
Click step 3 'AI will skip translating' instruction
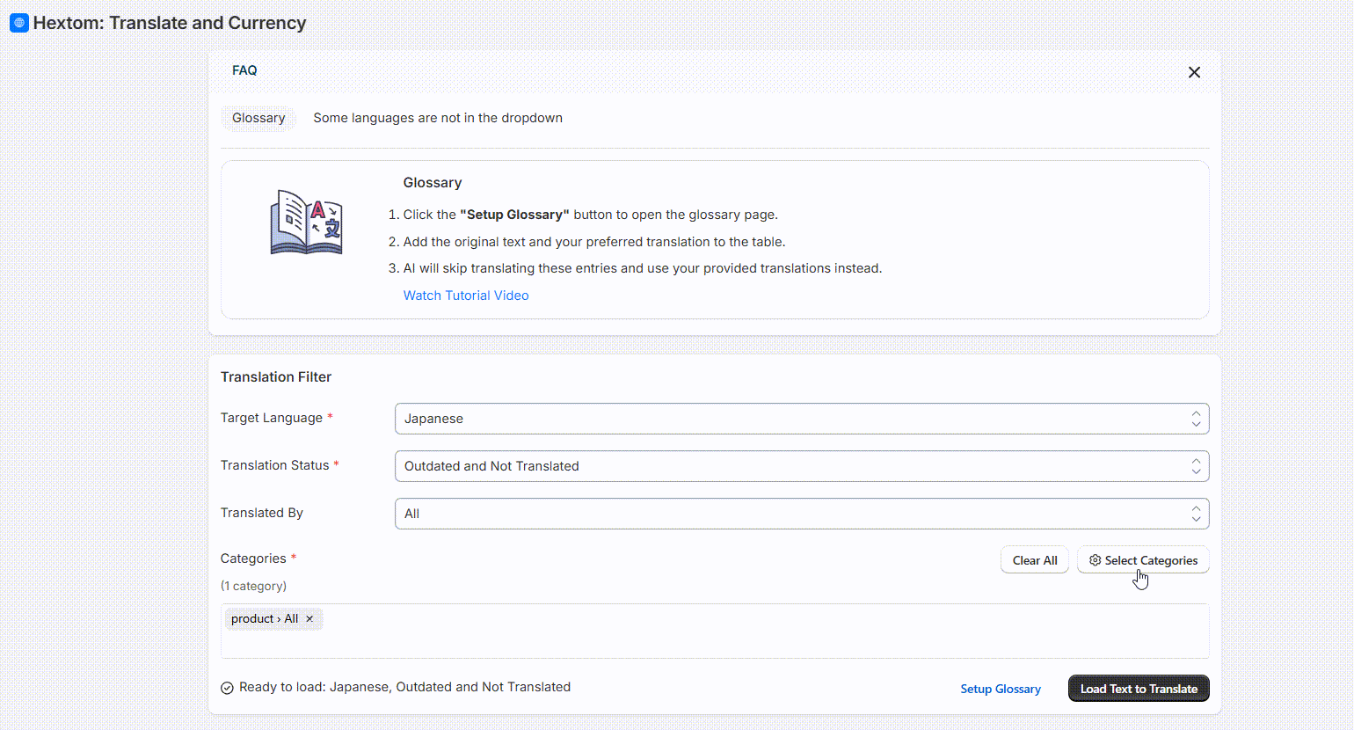[x=643, y=268]
